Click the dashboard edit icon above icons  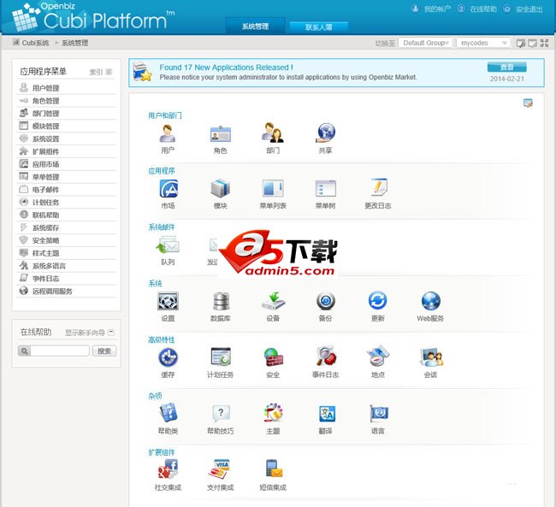[x=528, y=103]
